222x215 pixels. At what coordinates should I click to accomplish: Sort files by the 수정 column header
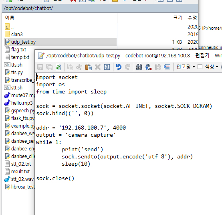[x=192, y=18]
